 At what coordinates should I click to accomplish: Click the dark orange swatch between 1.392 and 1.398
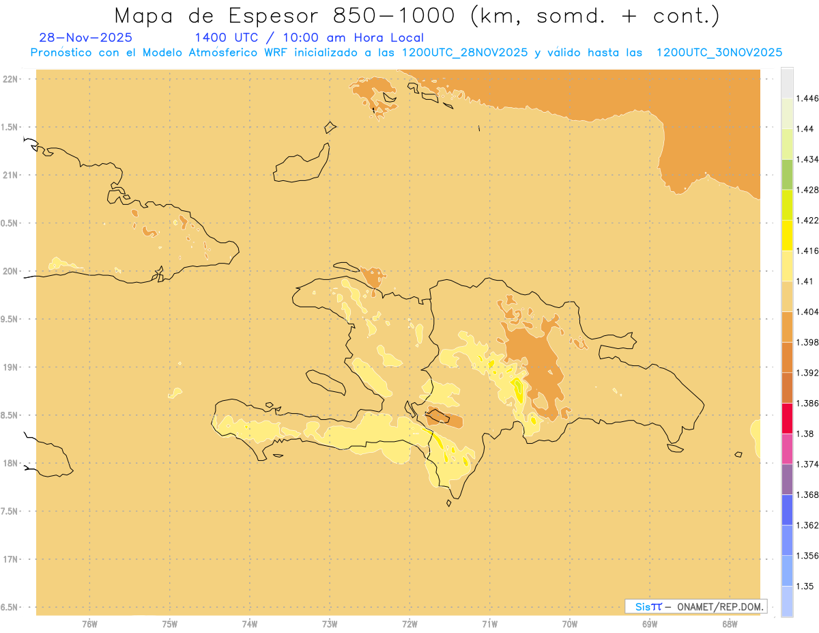787,357
